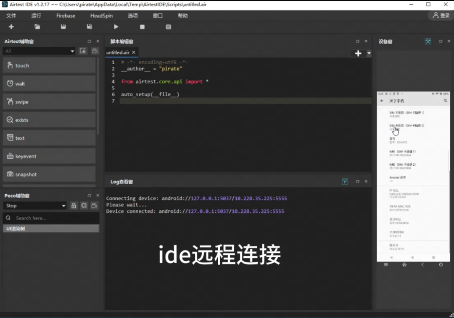Close the 设备窗 panel
The image size is (454, 318).
pos(449,41)
